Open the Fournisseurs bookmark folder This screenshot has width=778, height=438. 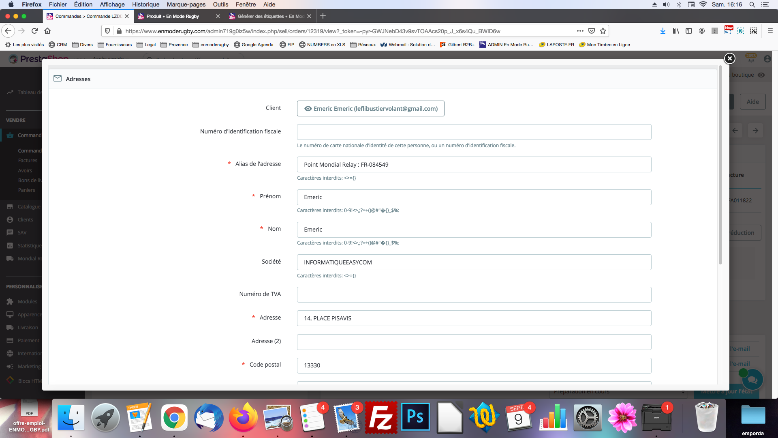[115, 45]
